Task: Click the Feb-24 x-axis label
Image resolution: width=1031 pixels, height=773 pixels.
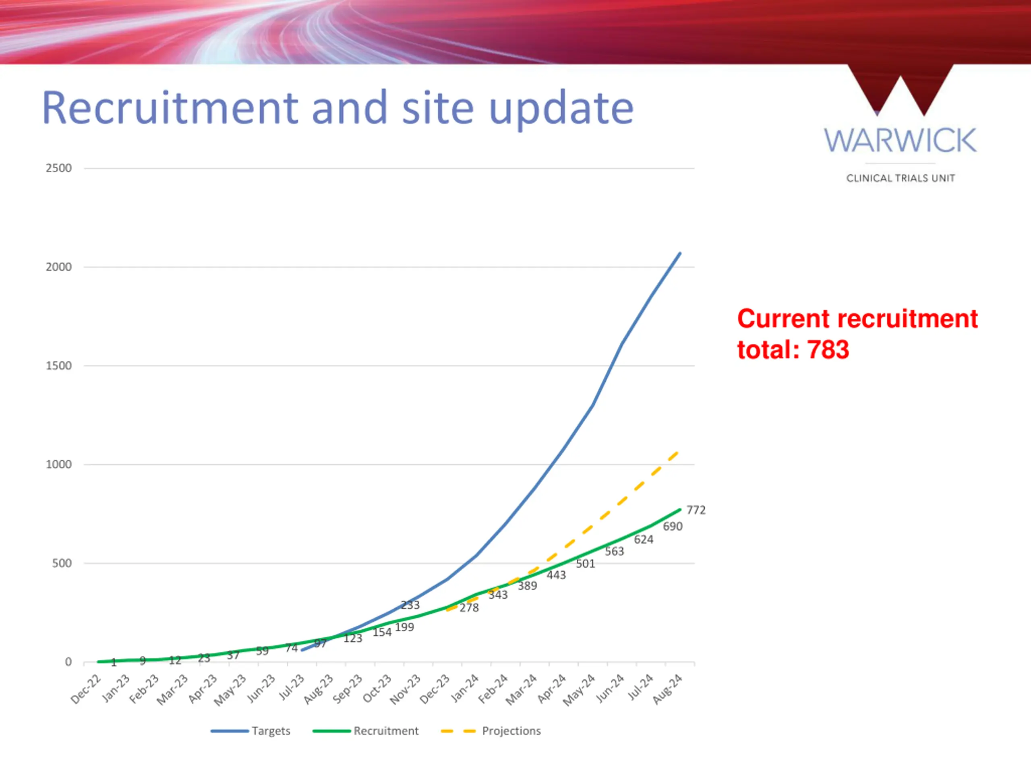Action: tap(493, 689)
